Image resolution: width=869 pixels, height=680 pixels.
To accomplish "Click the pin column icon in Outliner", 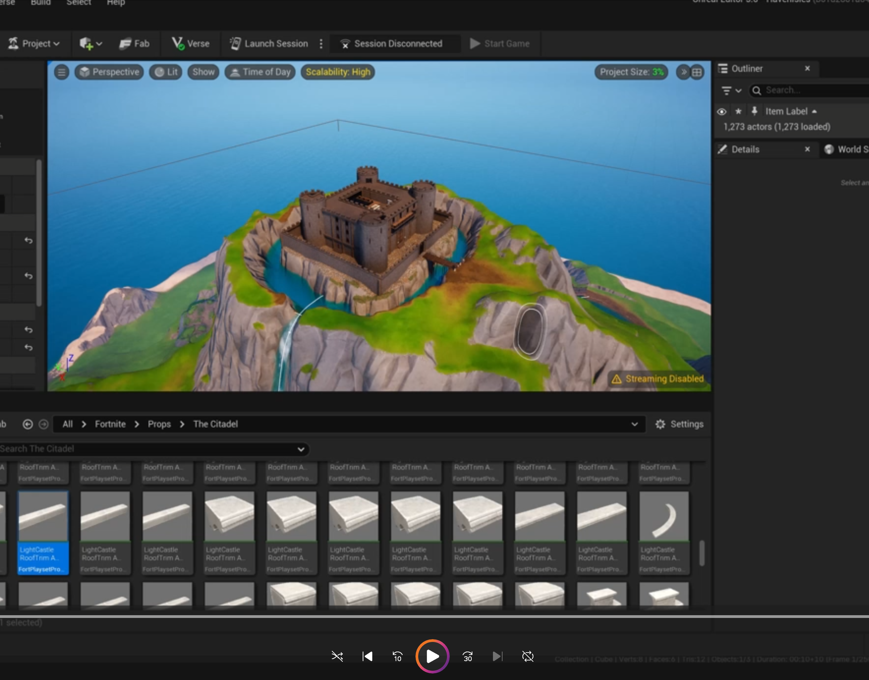I will 754,111.
